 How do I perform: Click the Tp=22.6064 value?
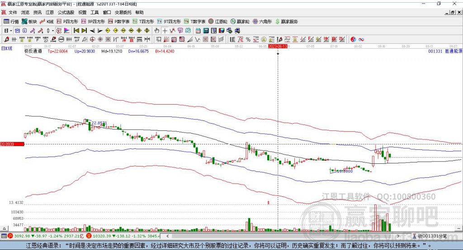click(x=57, y=51)
